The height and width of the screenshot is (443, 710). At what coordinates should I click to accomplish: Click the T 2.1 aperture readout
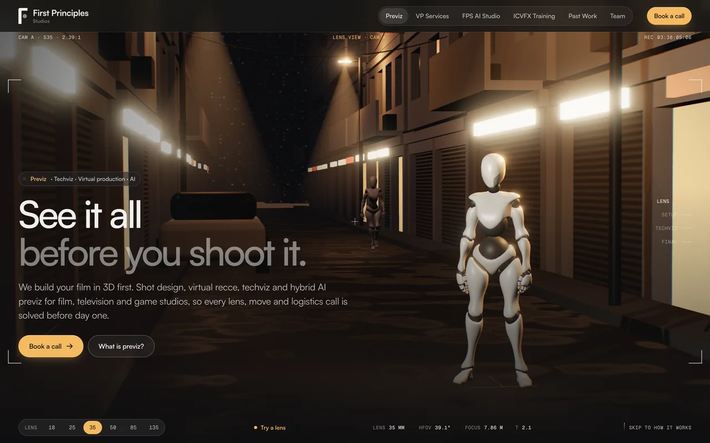tap(523, 427)
